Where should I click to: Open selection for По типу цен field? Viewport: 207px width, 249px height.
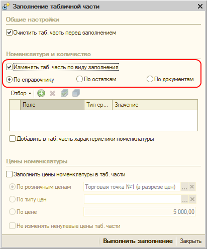(185, 199)
